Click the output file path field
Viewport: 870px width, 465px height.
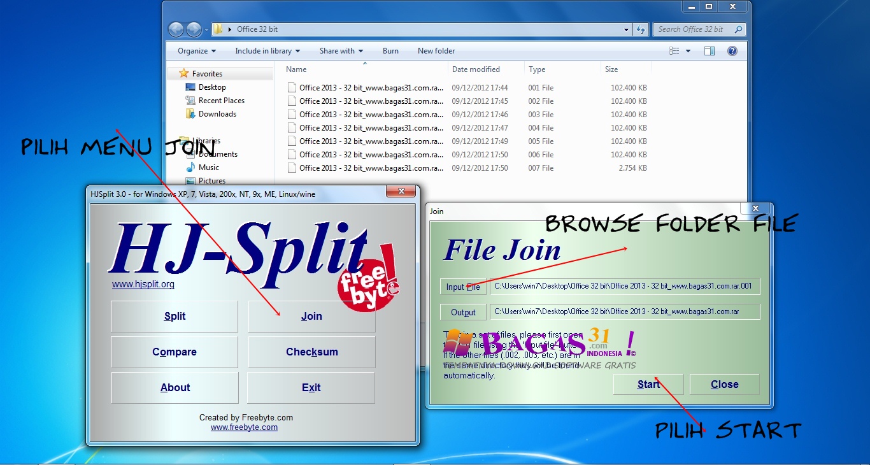pos(624,311)
